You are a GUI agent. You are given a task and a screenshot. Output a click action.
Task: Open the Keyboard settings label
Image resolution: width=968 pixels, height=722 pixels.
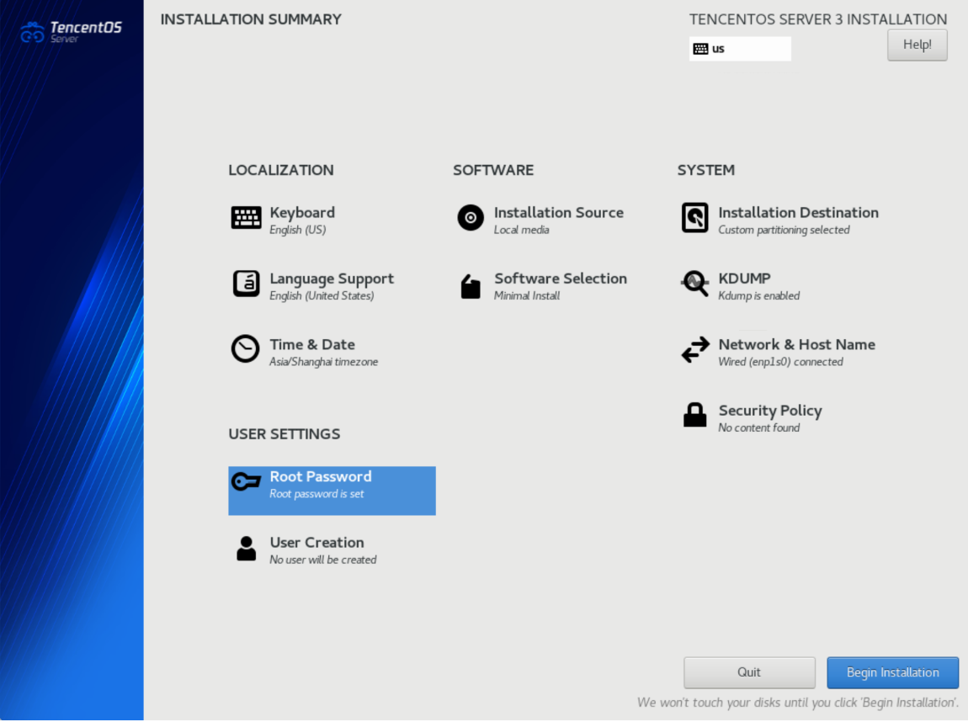coord(302,213)
